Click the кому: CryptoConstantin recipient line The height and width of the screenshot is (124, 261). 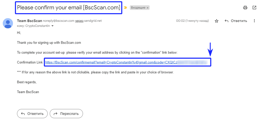point(33,26)
